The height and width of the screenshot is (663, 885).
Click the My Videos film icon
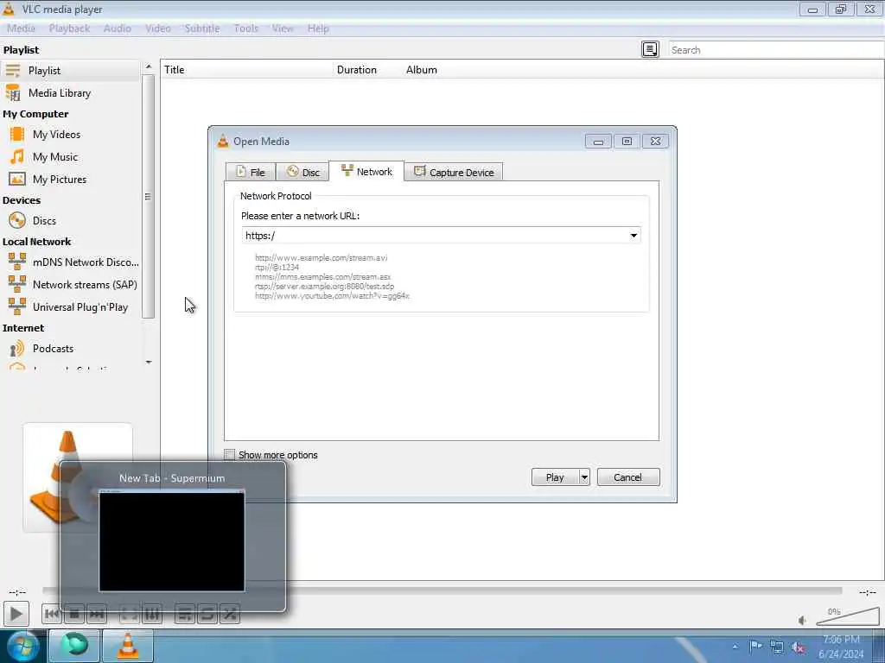coord(17,134)
